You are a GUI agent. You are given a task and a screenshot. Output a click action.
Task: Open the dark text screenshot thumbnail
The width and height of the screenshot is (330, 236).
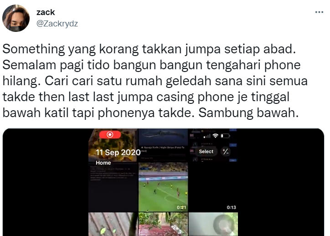coord(113,187)
